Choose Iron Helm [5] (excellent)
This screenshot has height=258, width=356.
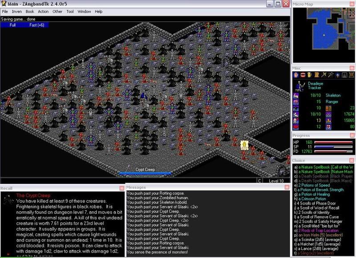pyautogui.click(x=318, y=235)
